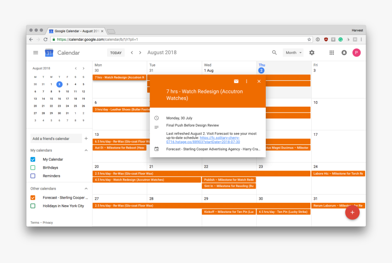Open Rerum Laborum Milestone event on 31
The width and height of the screenshot is (392, 263).
pos(338,206)
